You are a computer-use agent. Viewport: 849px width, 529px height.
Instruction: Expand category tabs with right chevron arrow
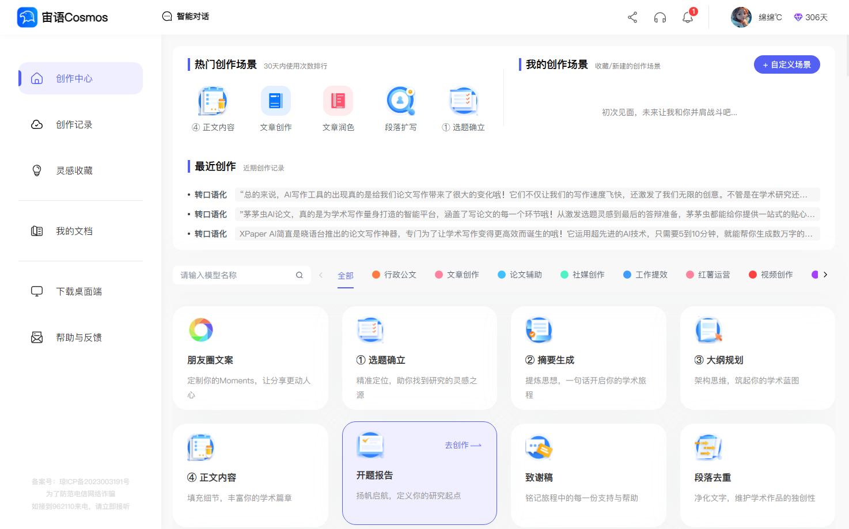825,275
